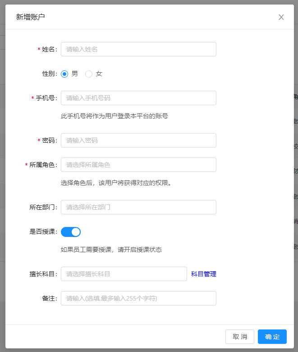This screenshot has width=298, height=352.
Task: Select the 女 radio button
Action: [x=89, y=74]
